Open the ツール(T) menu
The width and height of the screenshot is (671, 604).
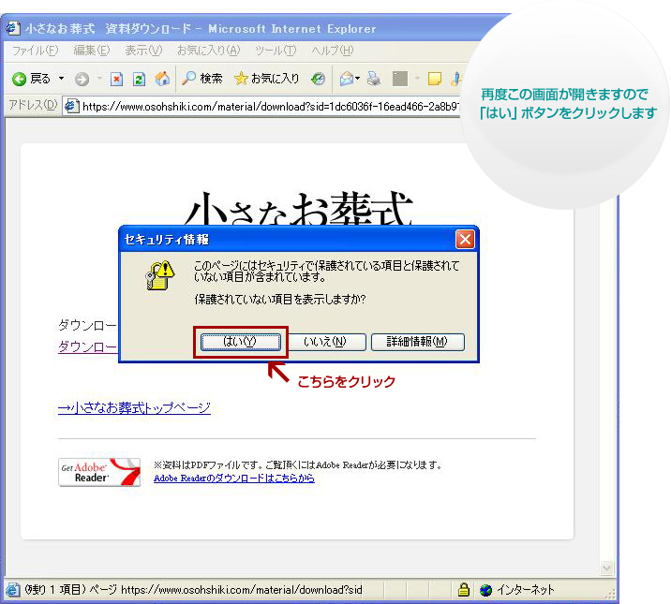[x=276, y=51]
